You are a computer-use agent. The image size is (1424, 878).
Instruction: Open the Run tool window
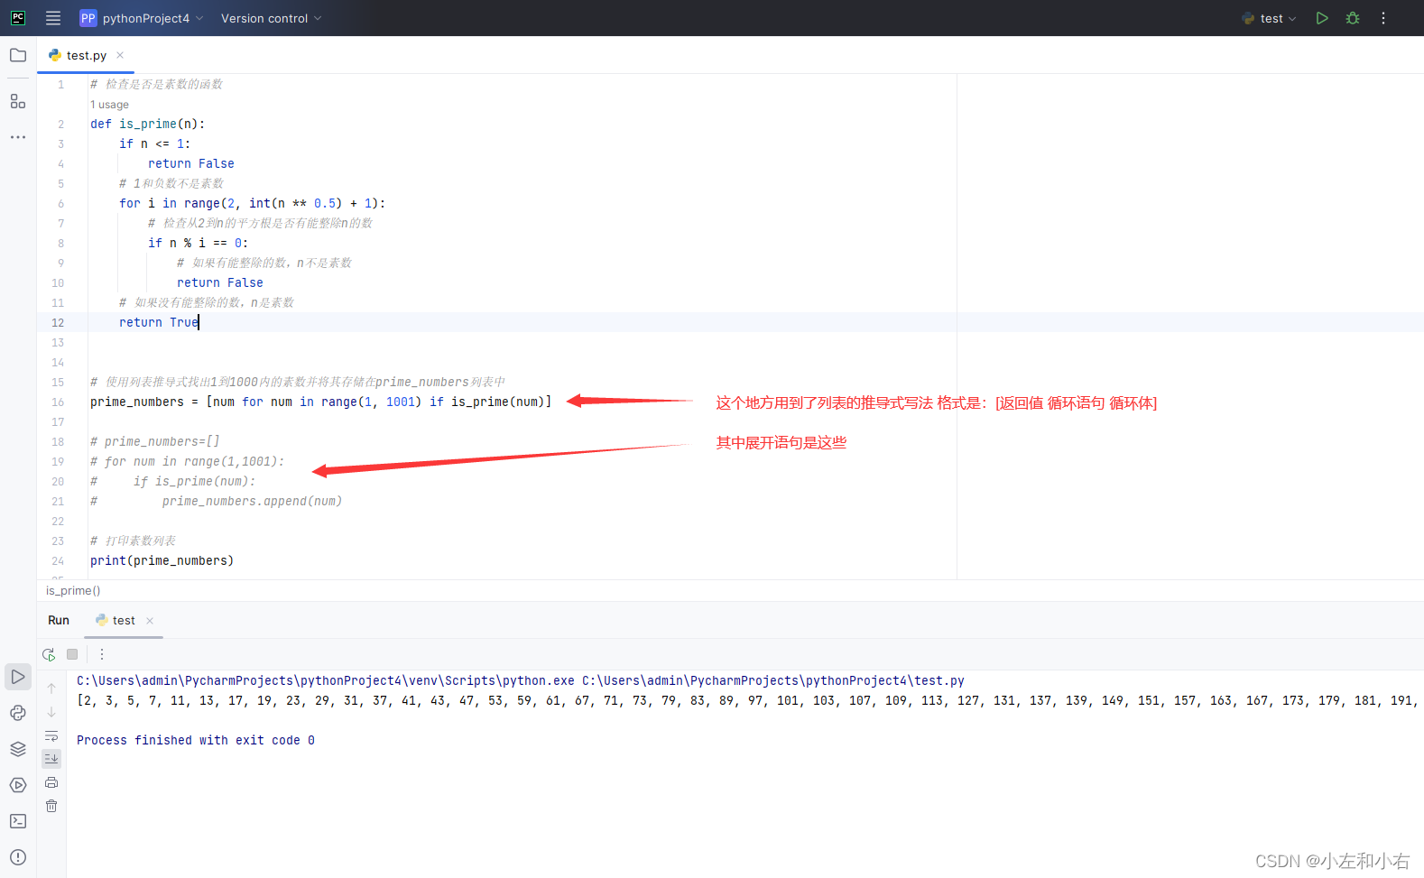[x=18, y=677]
